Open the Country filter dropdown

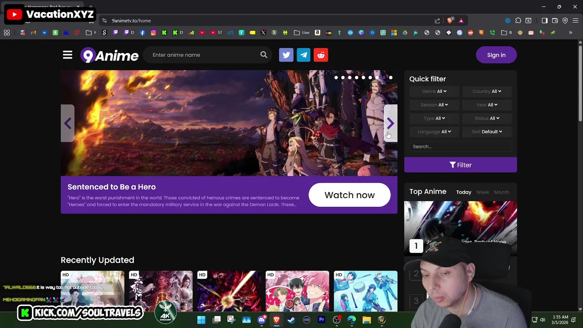pos(487,91)
